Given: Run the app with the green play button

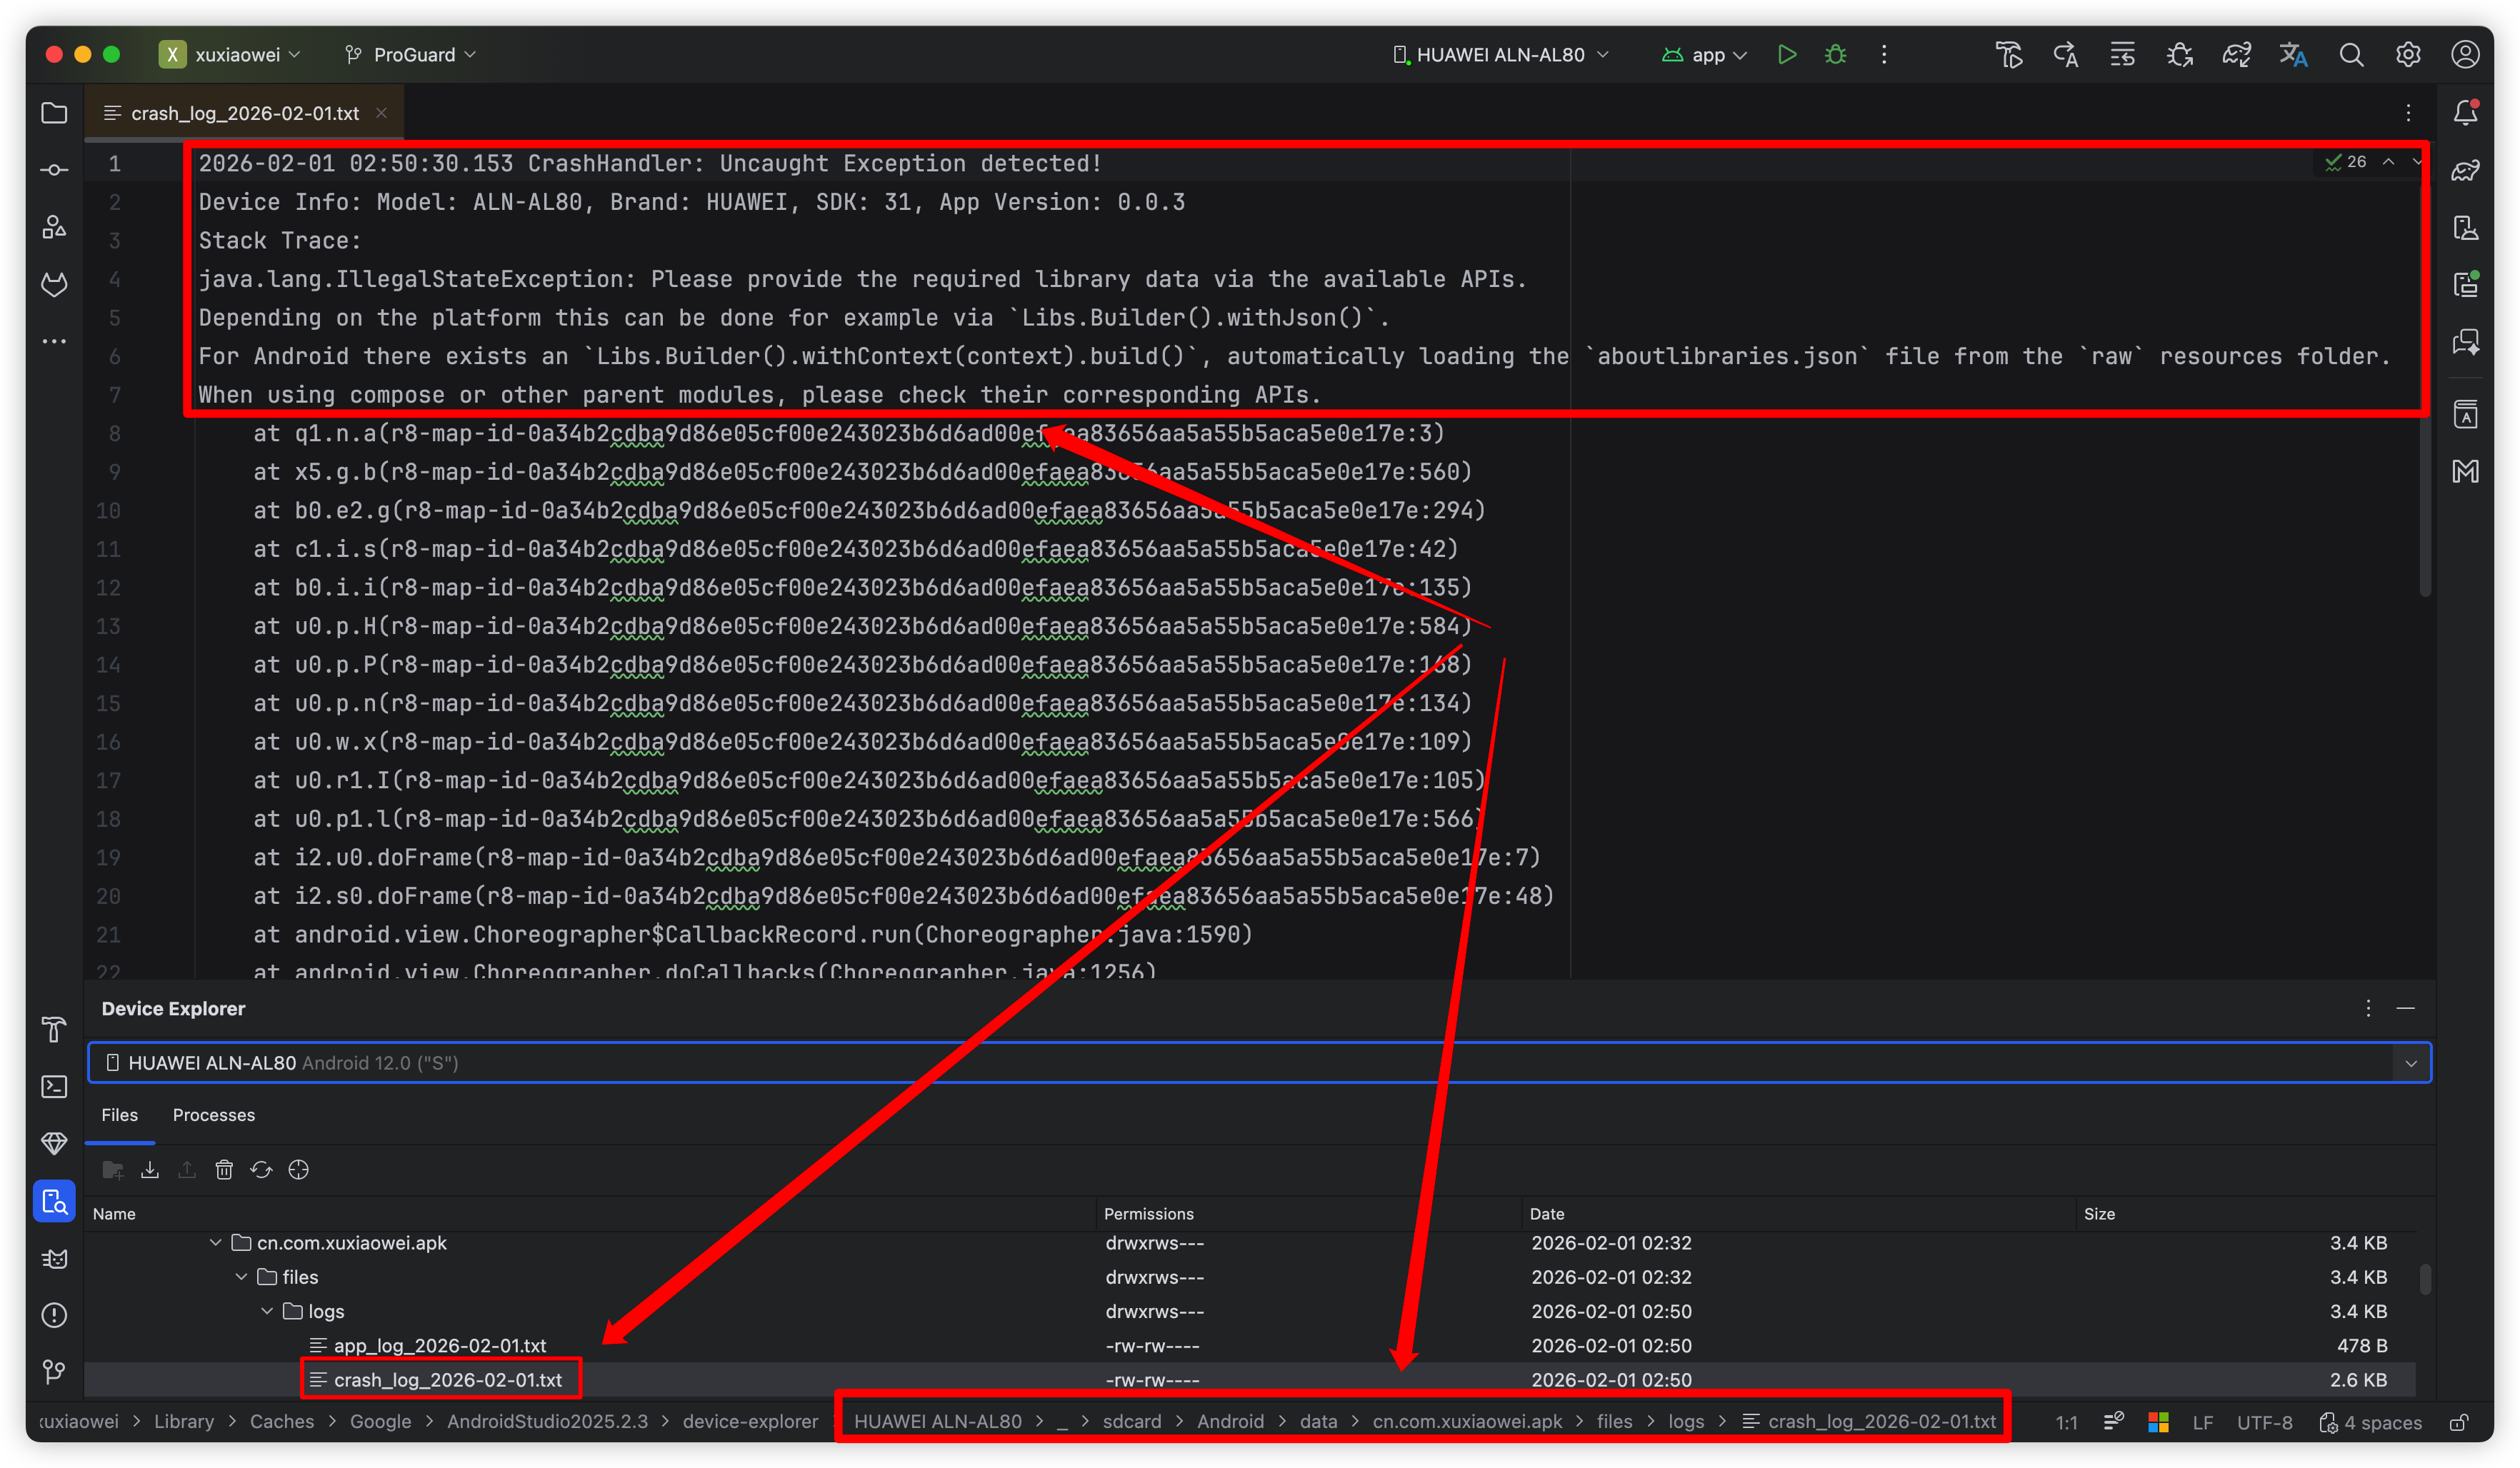Looking at the screenshot, I should 1786,55.
